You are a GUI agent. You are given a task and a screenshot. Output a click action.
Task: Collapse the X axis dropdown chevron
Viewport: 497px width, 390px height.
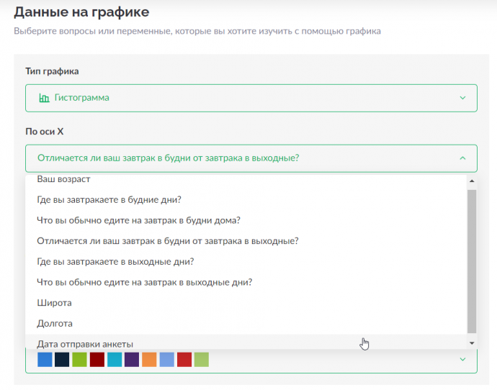point(462,158)
